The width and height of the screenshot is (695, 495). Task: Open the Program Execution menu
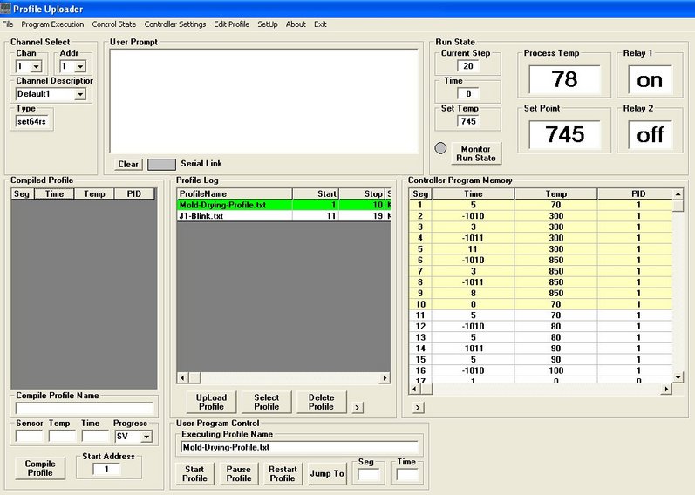point(52,24)
